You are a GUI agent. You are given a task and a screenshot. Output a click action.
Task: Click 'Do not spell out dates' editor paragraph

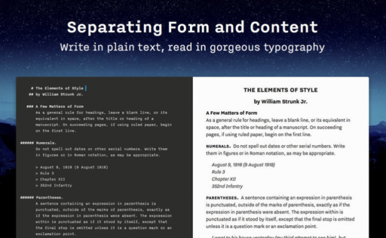click(102, 152)
